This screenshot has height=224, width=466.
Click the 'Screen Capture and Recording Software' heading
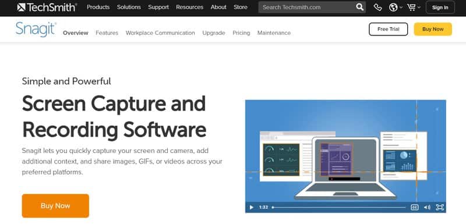click(114, 116)
